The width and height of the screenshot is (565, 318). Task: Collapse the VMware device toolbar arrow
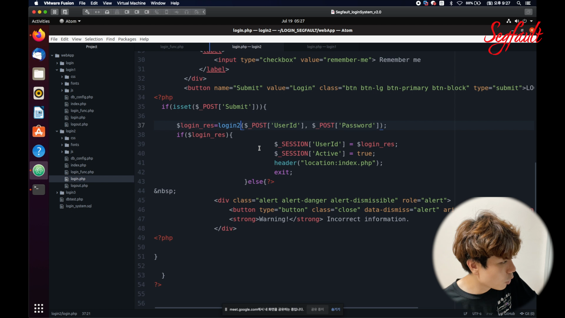click(x=204, y=12)
